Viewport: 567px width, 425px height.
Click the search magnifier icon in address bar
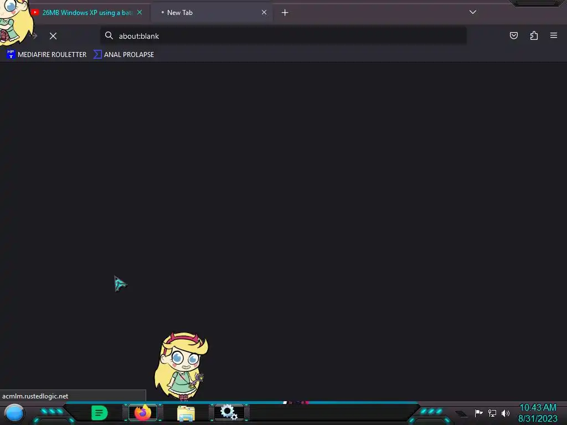click(109, 35)
